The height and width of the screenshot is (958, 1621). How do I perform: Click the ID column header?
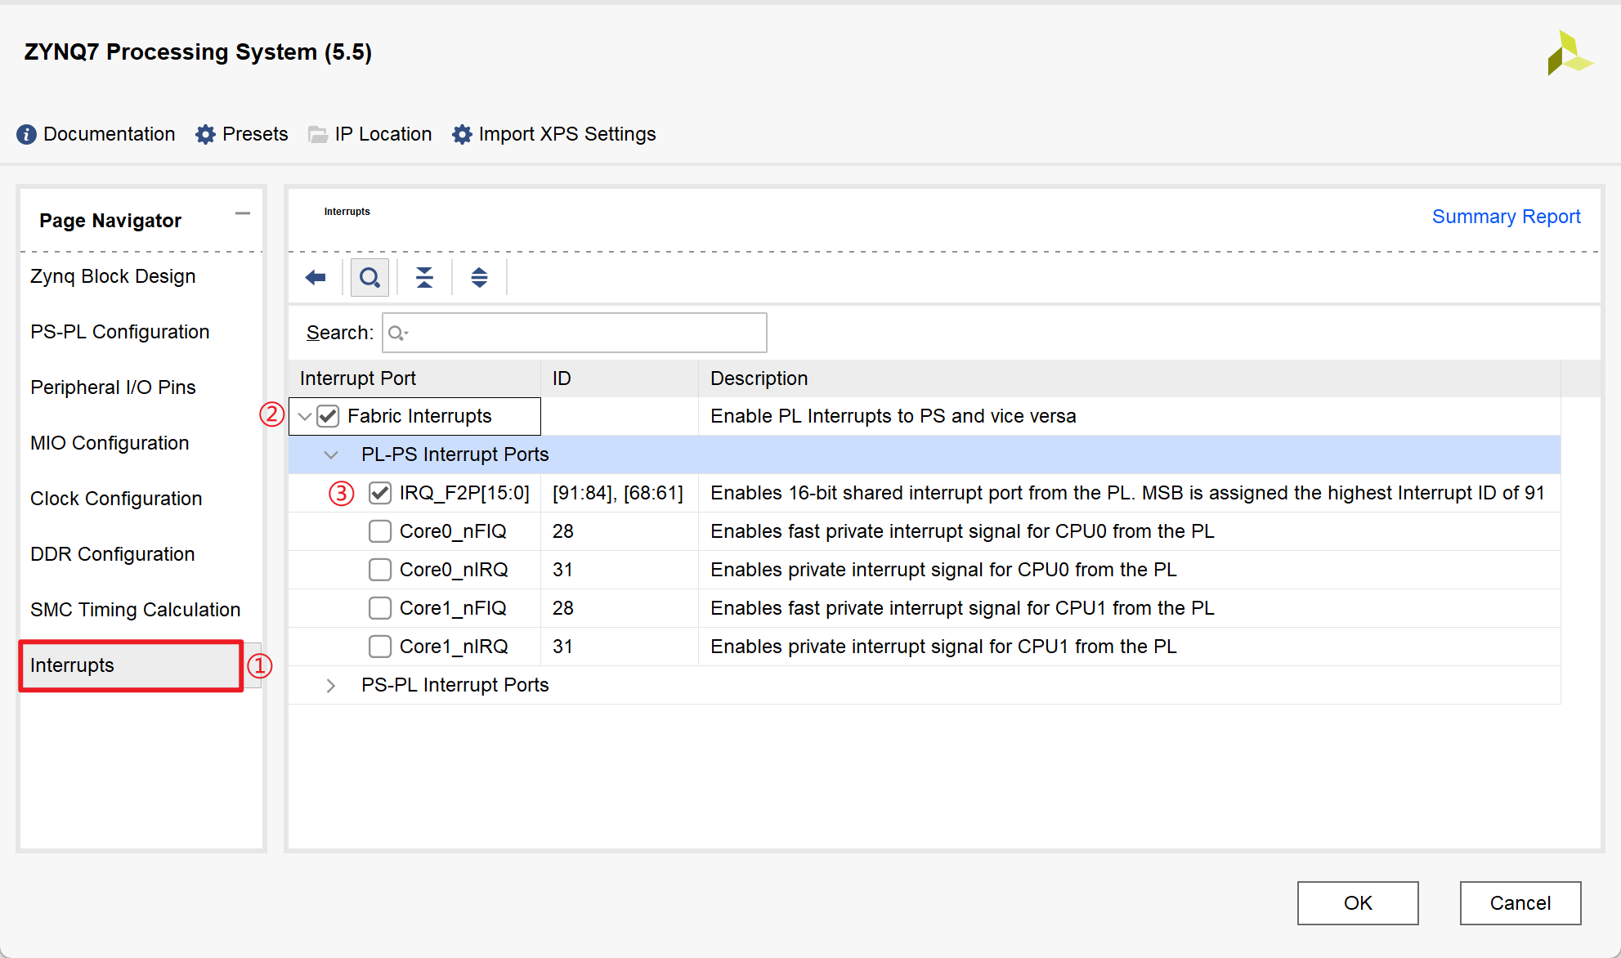620,378
